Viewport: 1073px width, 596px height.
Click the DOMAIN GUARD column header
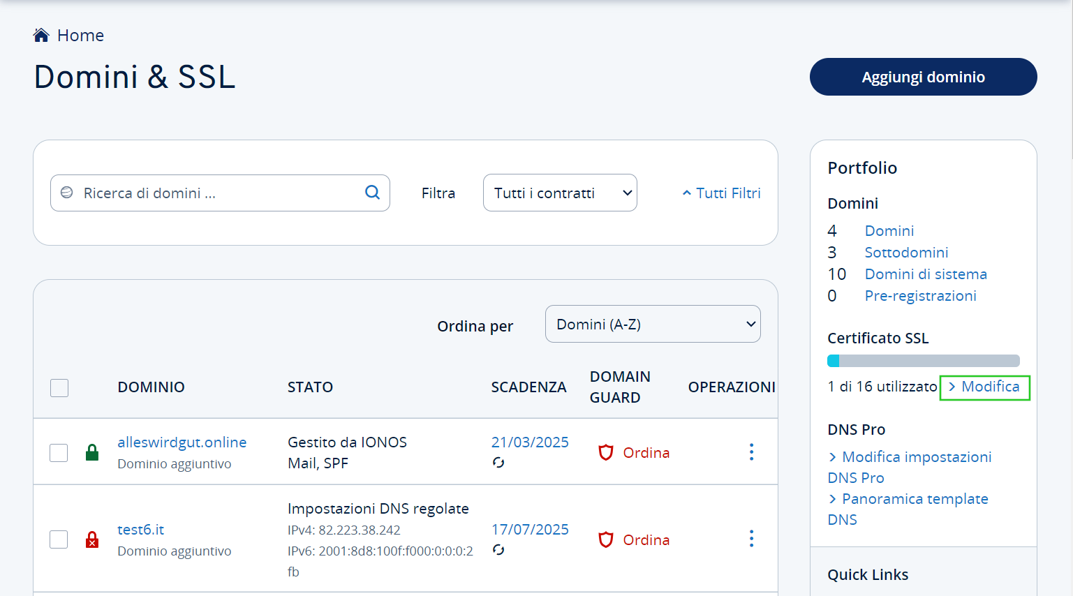pyautogui.click(x=620, y=387)
